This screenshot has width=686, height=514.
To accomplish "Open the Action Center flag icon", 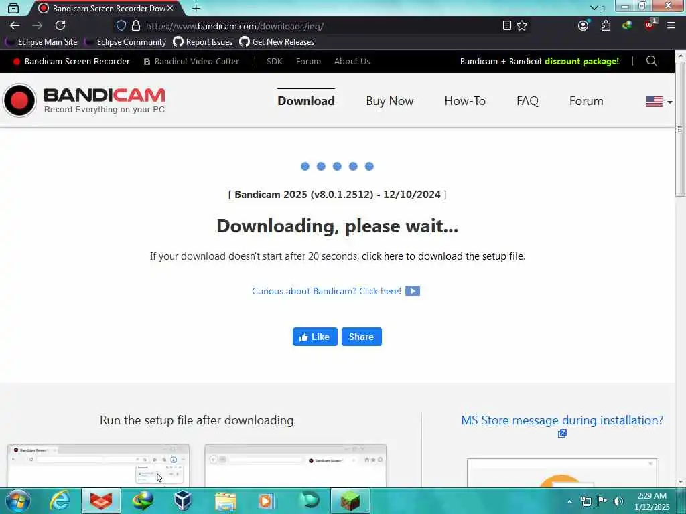I will pos(602,501).
